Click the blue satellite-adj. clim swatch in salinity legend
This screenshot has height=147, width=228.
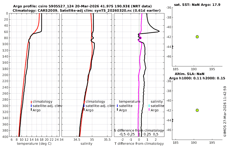point(84,106)
